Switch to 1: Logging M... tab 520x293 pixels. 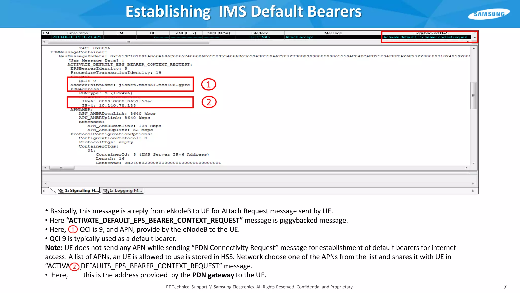126,191
